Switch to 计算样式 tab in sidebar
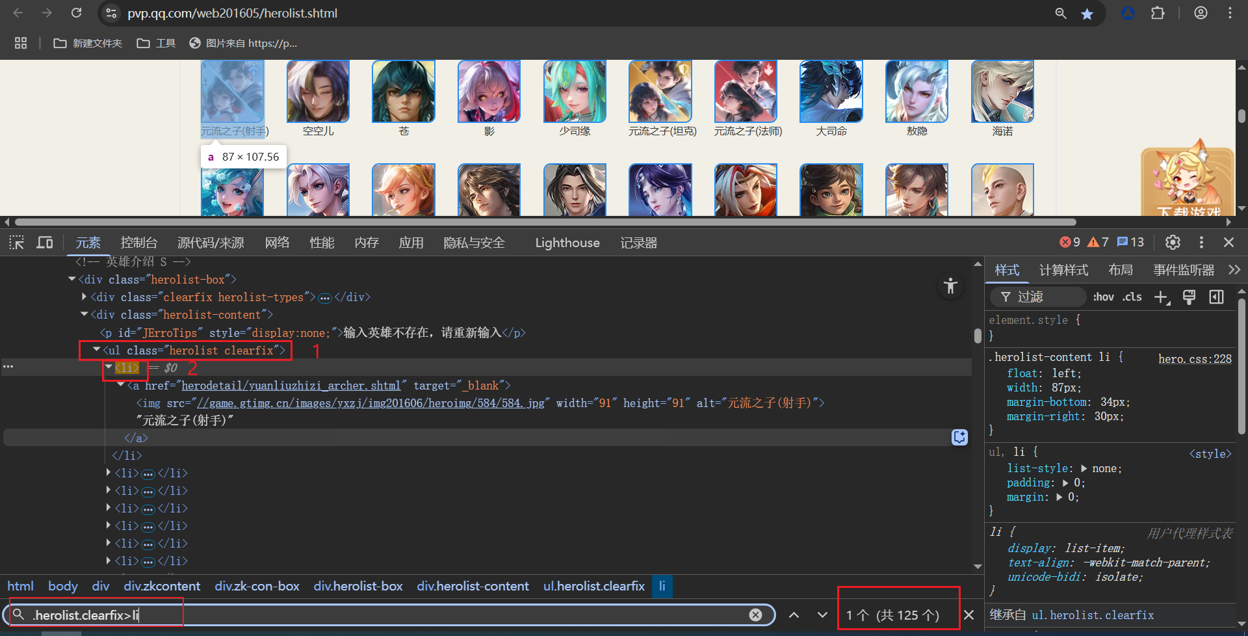Image resolution: width=1248 pixels, height=636 pixels. (x=1063, y=270)
